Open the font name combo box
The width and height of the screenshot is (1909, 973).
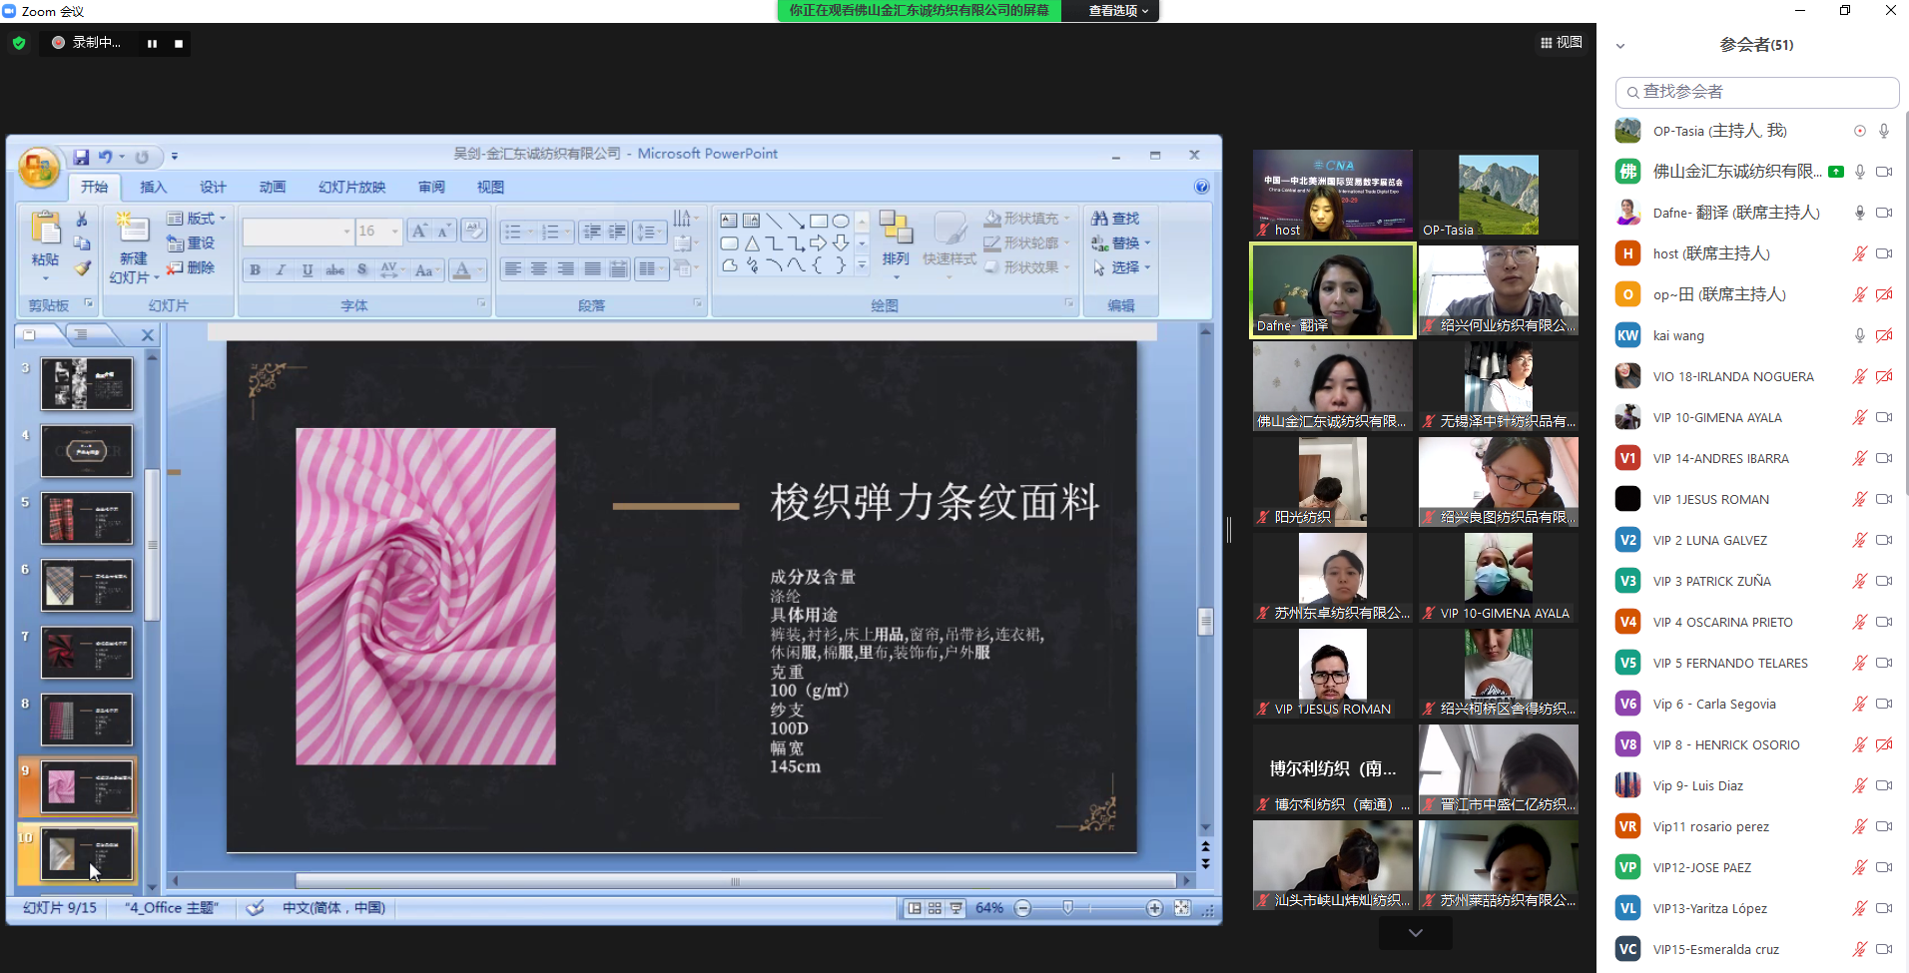(299, 232)
